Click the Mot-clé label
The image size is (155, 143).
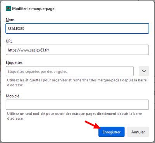pyautogui.click(x=12, y=96)
